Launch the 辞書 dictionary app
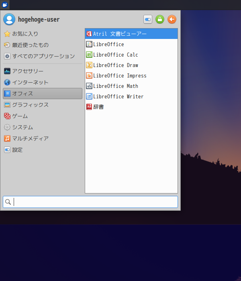The height and width of the screenshot is (281, 241). [x=131, y=107]
